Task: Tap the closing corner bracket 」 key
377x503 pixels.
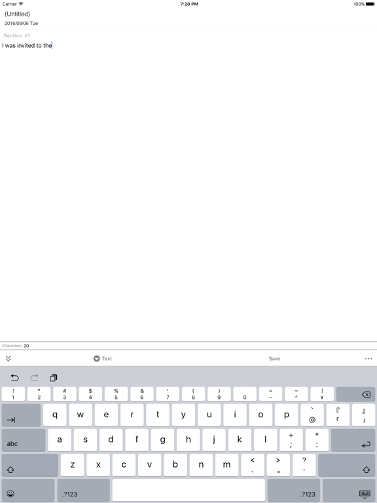Action: [363, 415]
